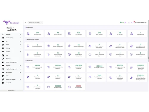Click the 'Financial' section heading
149x112 pixels.
(x=30, y=61)
